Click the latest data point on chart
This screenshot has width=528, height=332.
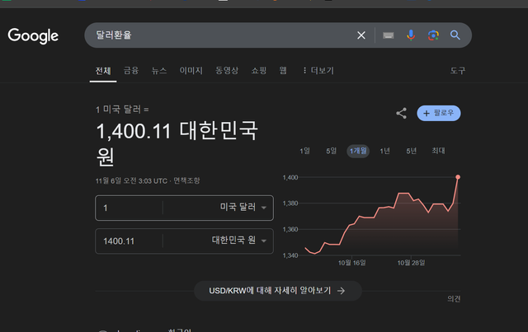point(458,177)
